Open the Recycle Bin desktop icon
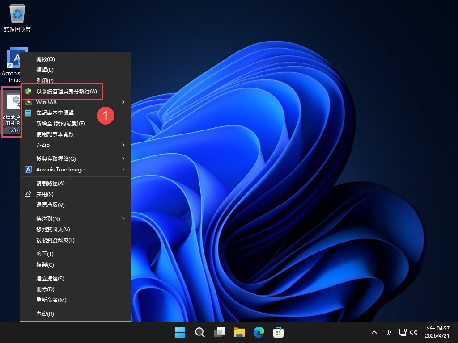Screen dimensions: 458x343 [x=17, y=15]
